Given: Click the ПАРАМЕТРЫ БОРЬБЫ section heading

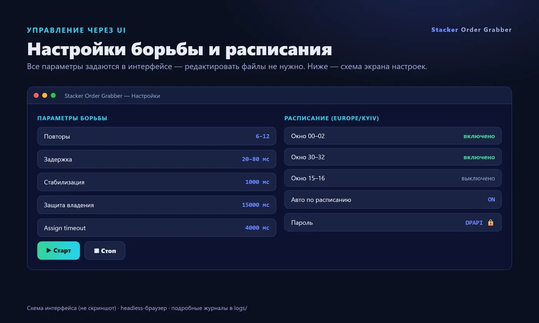Looking at the screenshot, I should pos(72,118).
